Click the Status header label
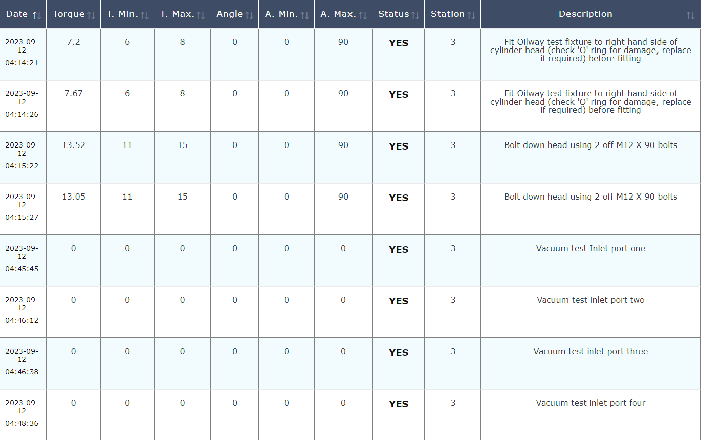The image size is (701, 440). pyautogui.click(x=393, y=14)
